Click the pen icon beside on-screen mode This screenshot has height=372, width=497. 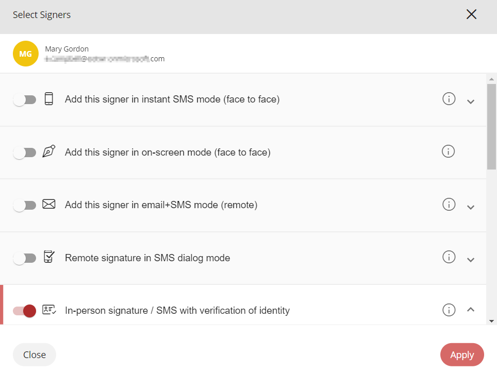[49, 151]
